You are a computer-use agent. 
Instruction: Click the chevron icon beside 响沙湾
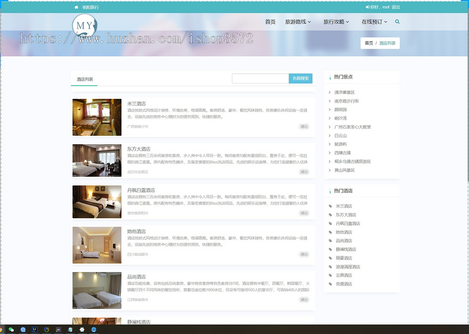330,118
